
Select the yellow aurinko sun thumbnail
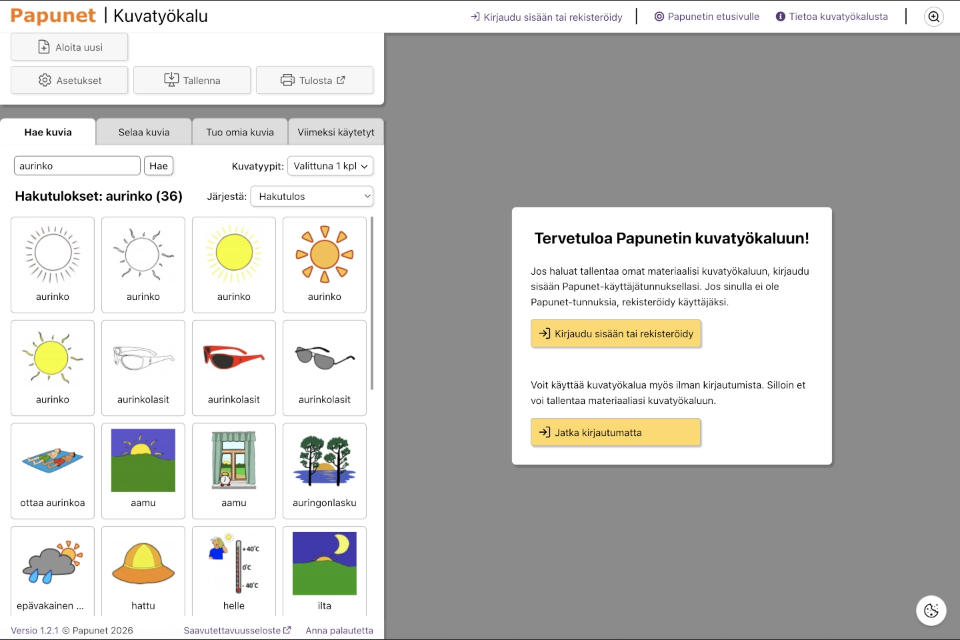234,253
